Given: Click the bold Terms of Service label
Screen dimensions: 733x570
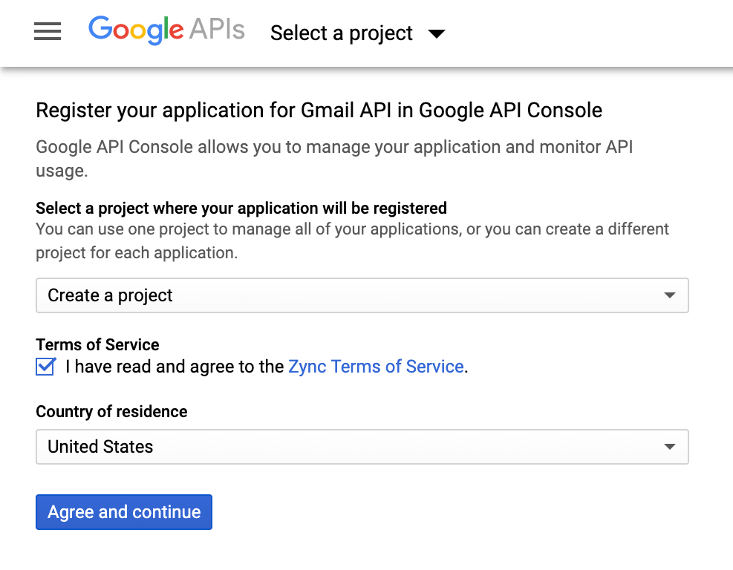Looking at the screenshot, I should pyautogui.click(x=97, y=344).
